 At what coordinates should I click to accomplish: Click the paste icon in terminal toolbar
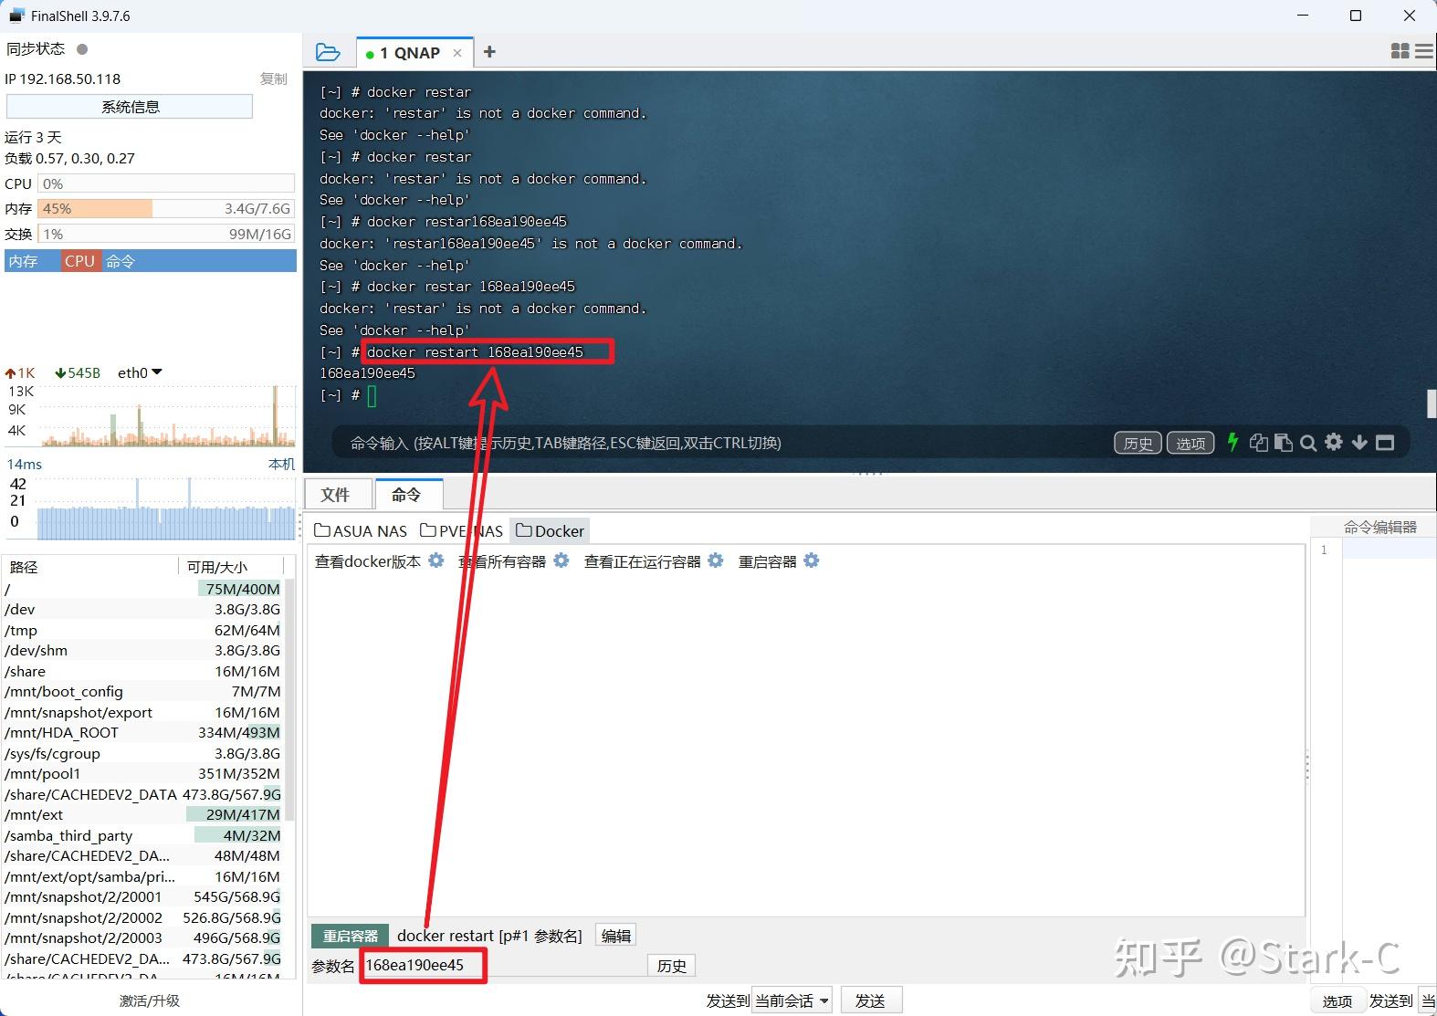(1283, 443)
